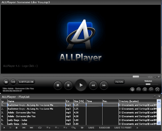This screenshot has width=162, height=131.
Task: Add item to playlist icon
Action: [x=48, y=128]
